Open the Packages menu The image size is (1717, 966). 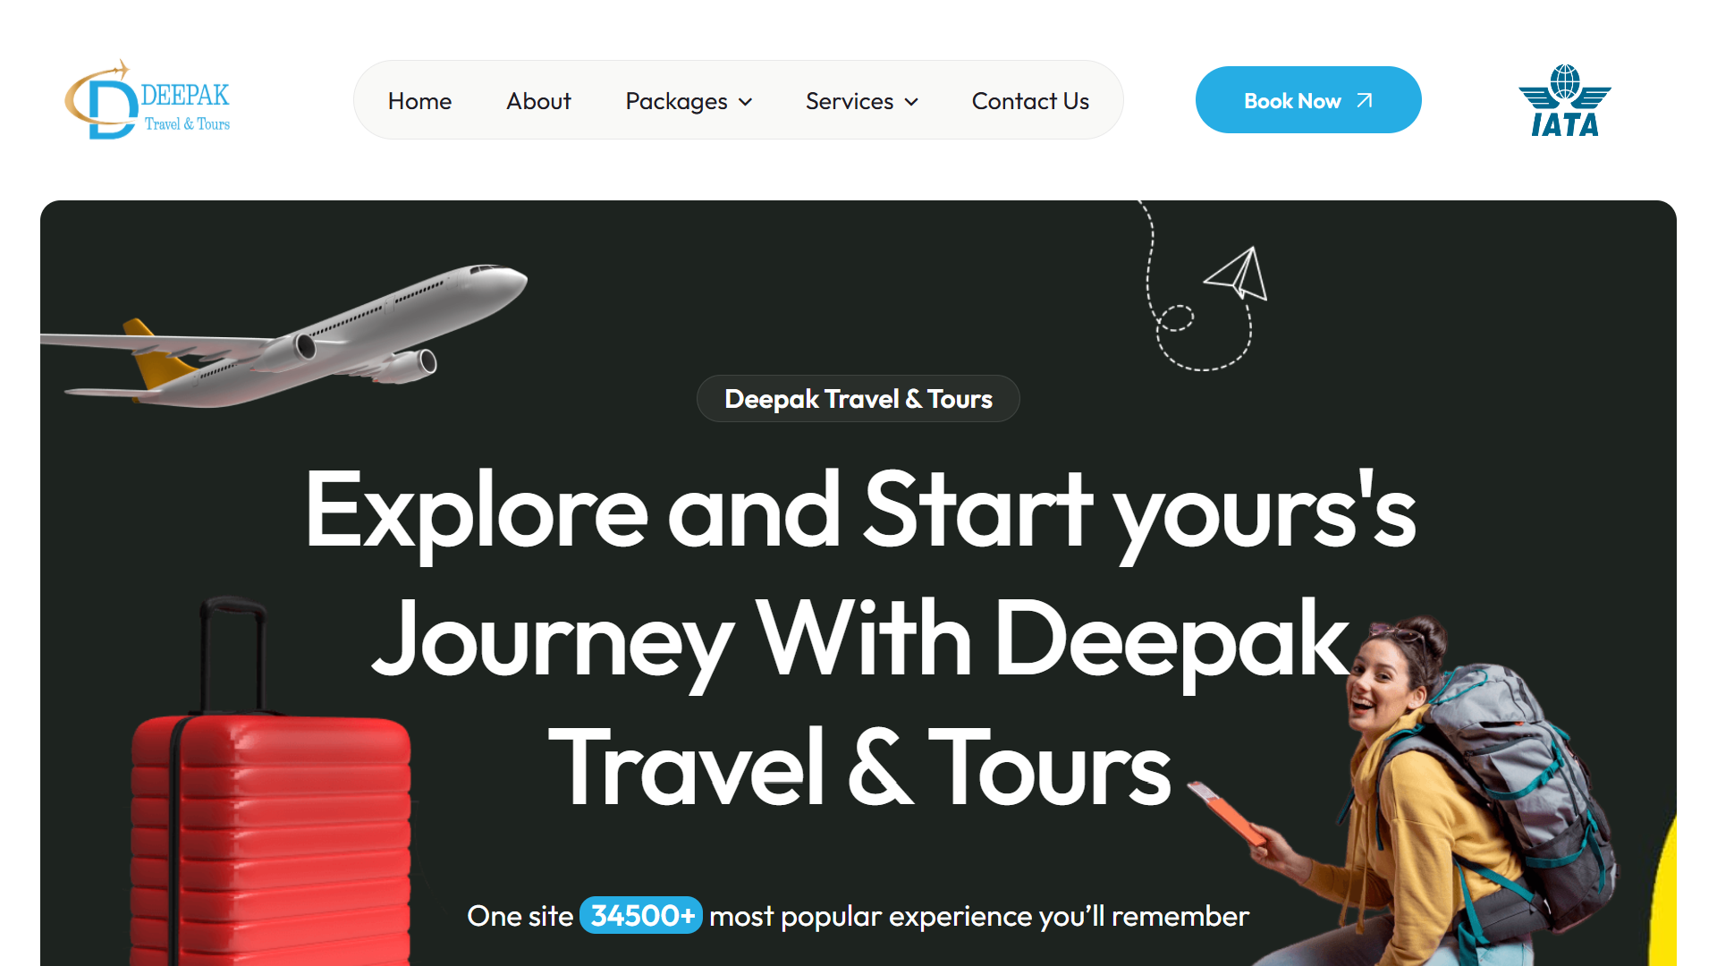[x=689, y=101]
